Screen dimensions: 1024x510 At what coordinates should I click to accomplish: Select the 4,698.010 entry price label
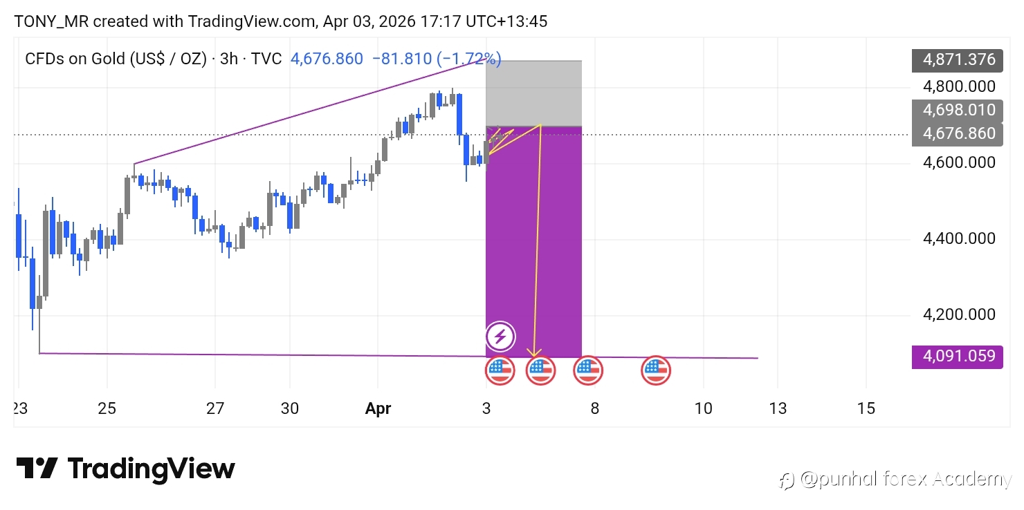point(958,110)
